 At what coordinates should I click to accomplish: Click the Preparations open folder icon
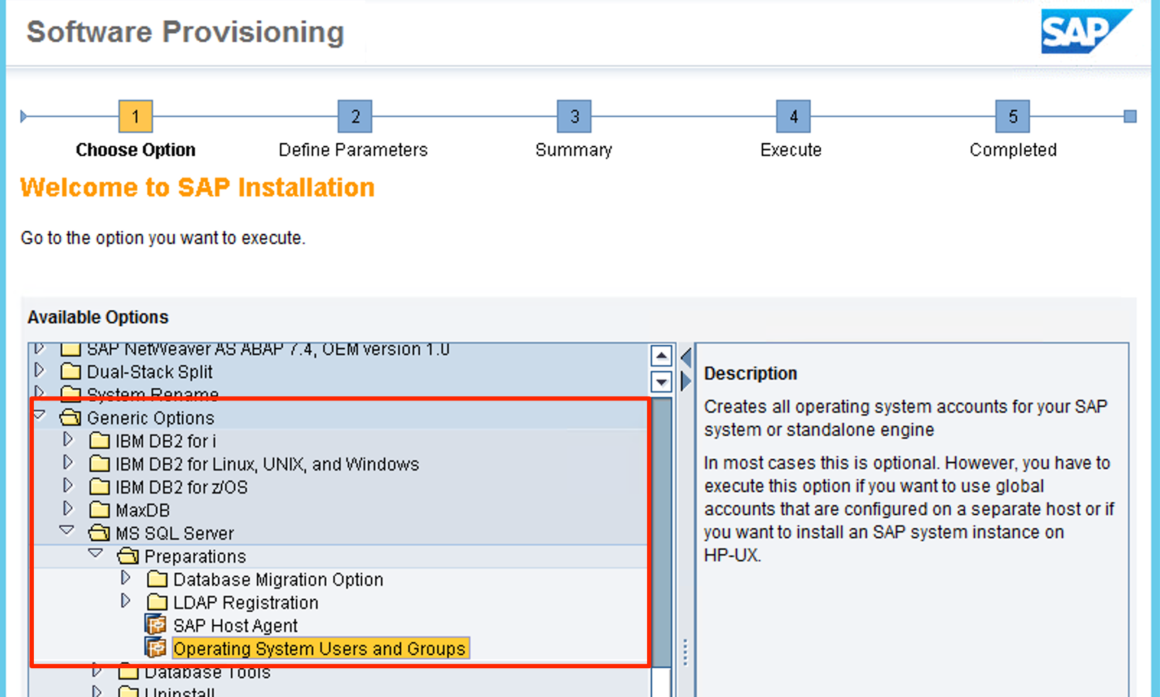point(128,556)
